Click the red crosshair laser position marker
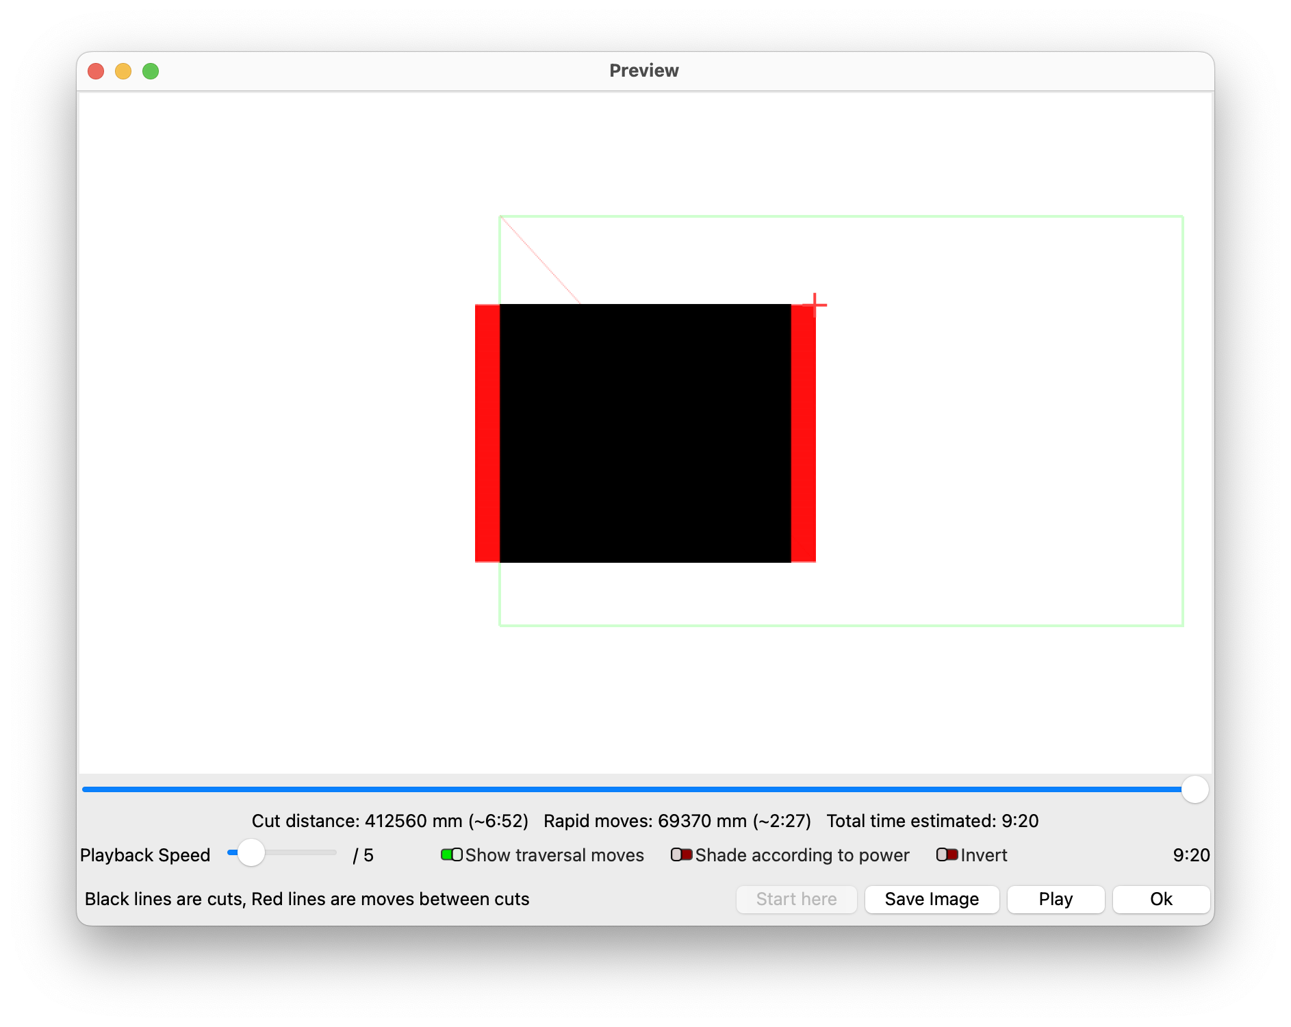Screen dimensions: 1291x1027 click(815, 305)
